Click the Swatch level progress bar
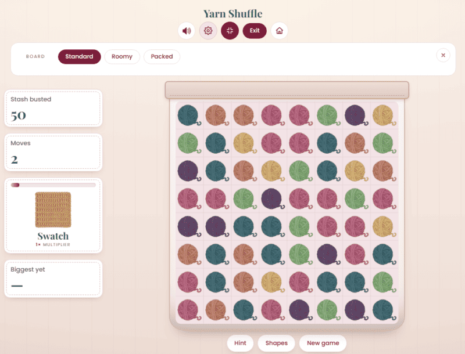 tap(53, 185)
